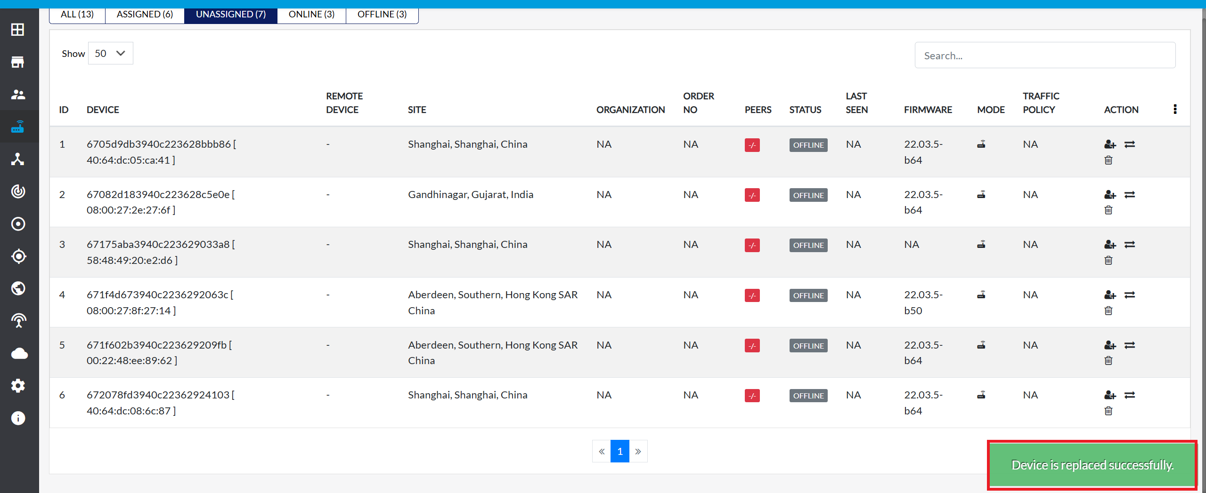The height and width of the screenshot is (493, 1206).
Task: Delete device 6705d9db3940c223628bbb86 with trash icon
Action: pos(1108,160)
